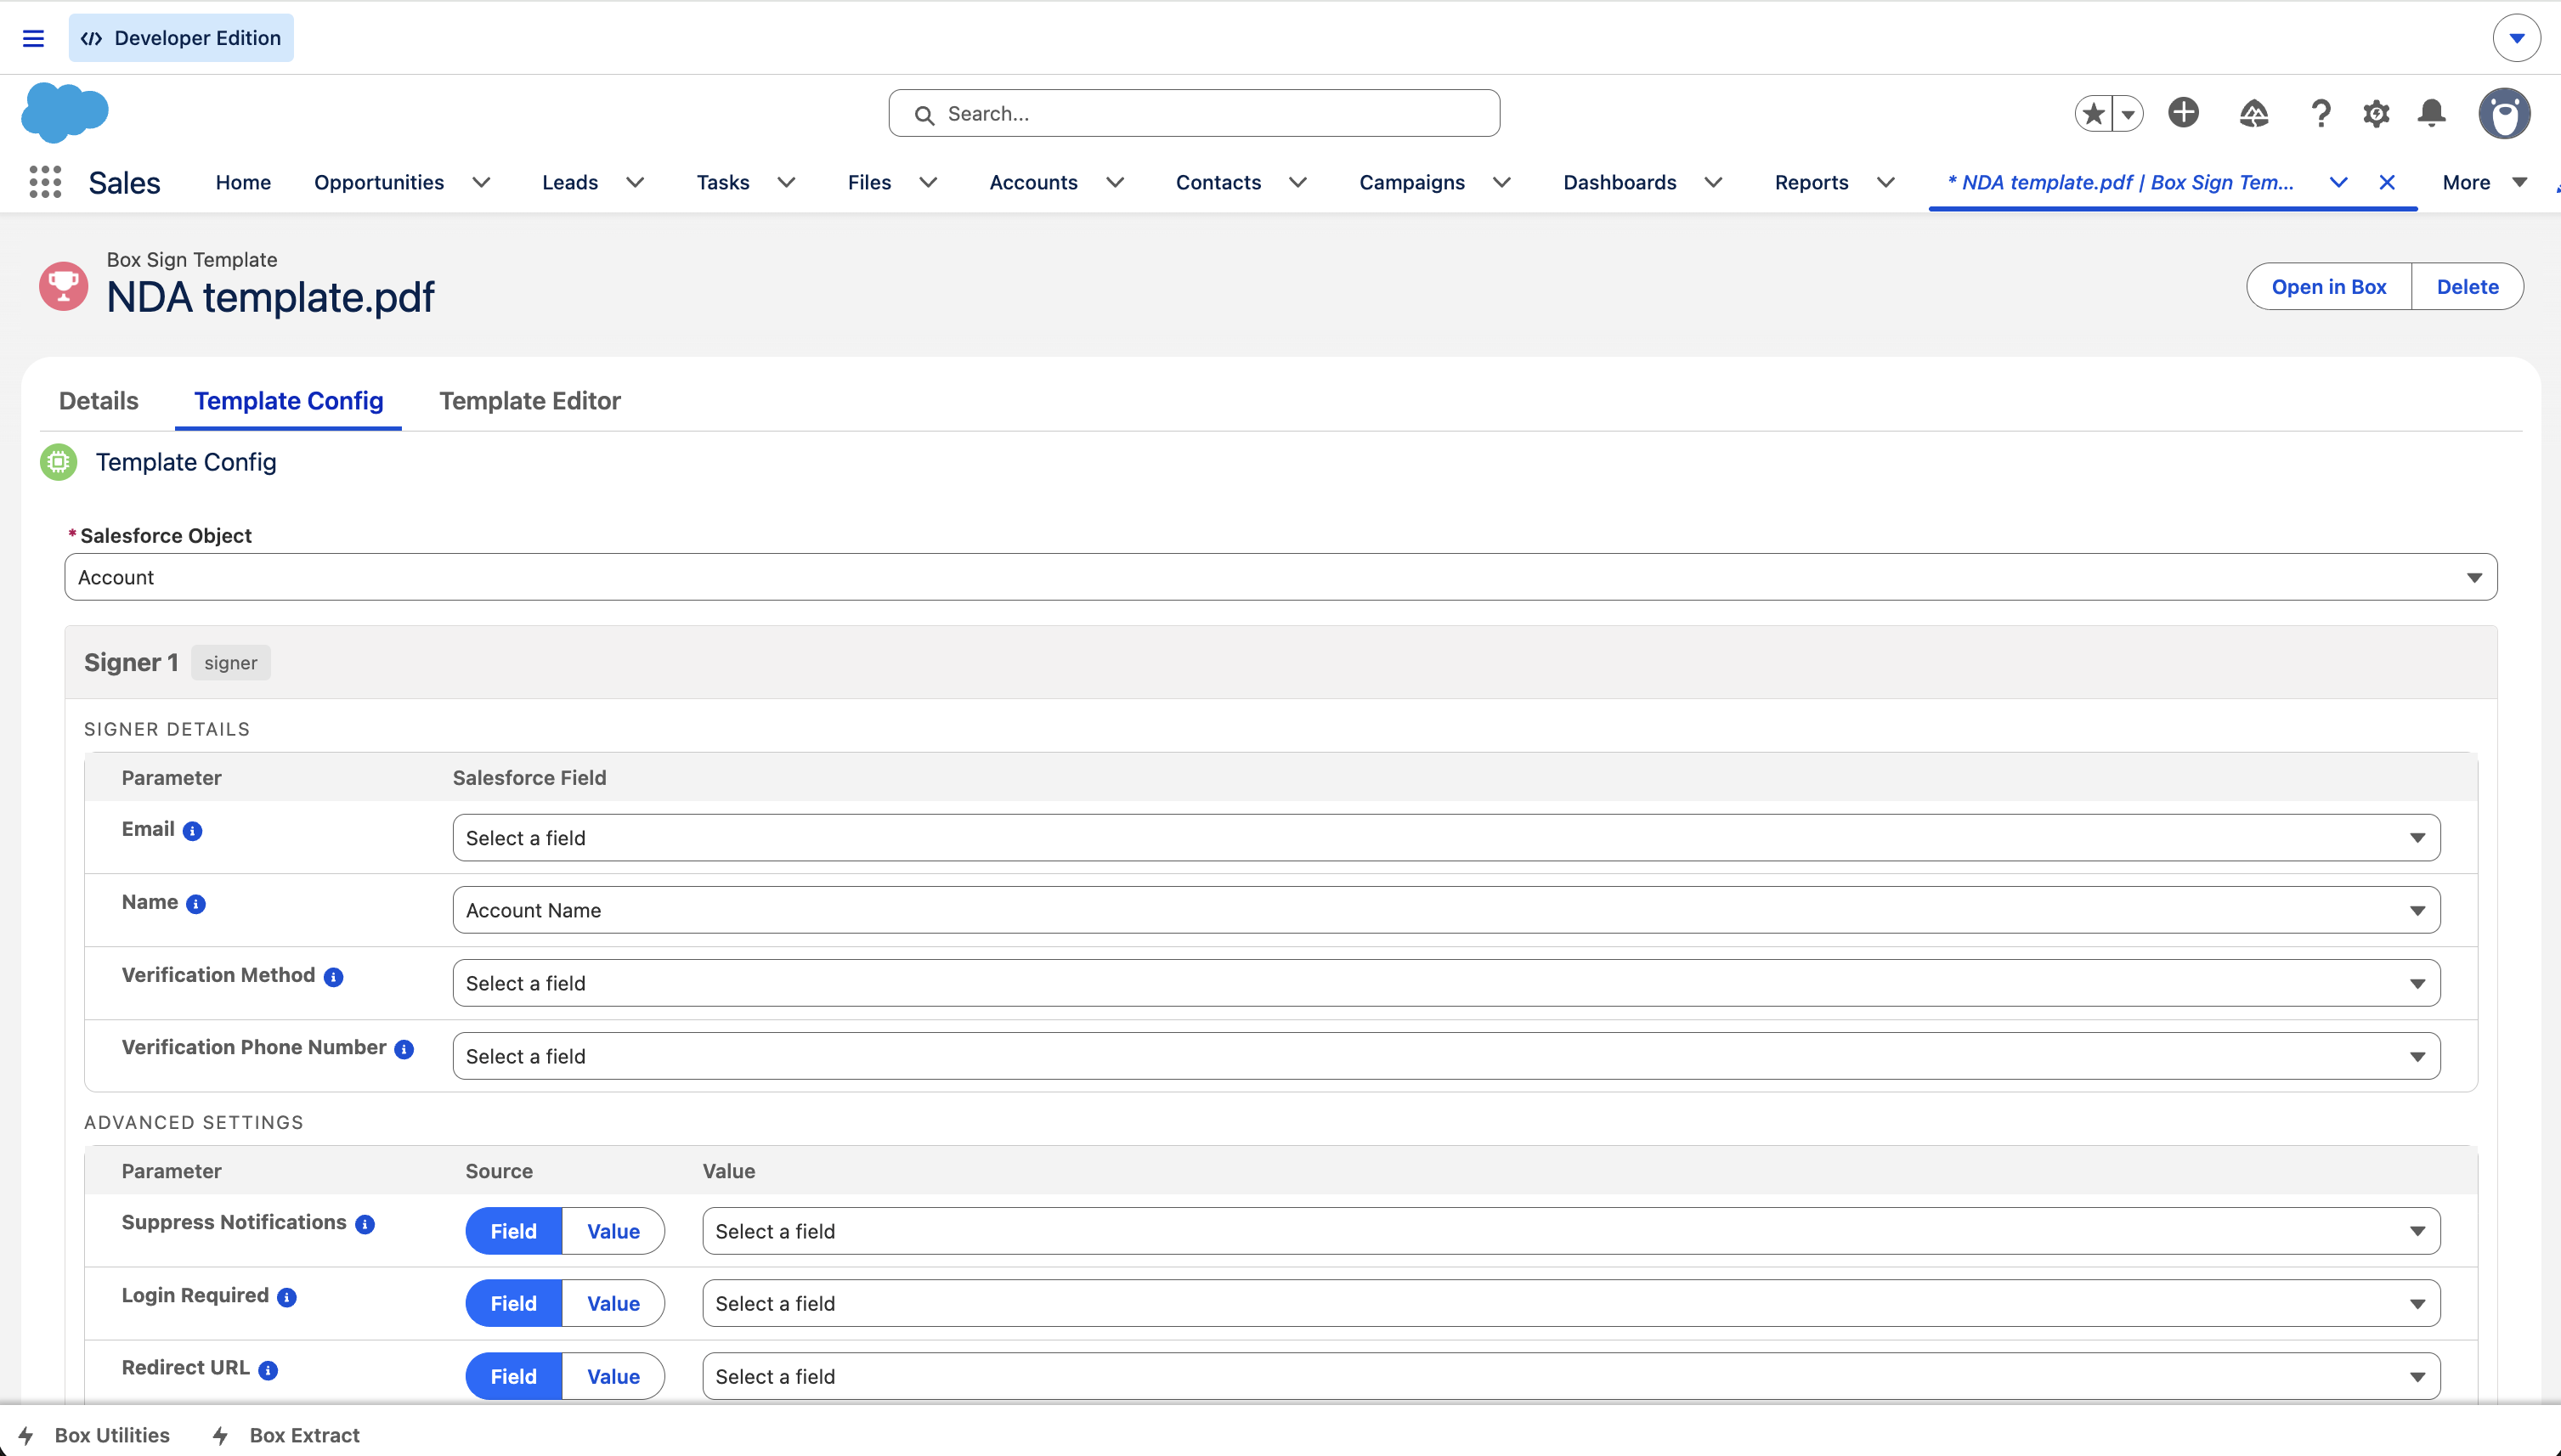2561x1456 pixels.
Task: Open the Setup gear icon
Action: pos(2377,113)
